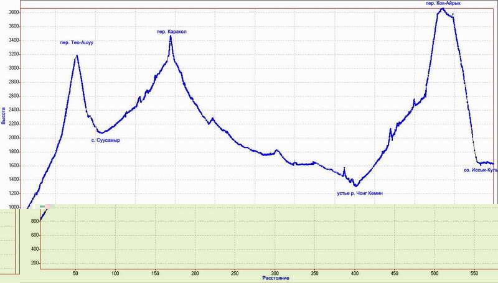Select the 'пер. Кок-Айрык' pass label

pyautogui.click(x=443, y=4)
